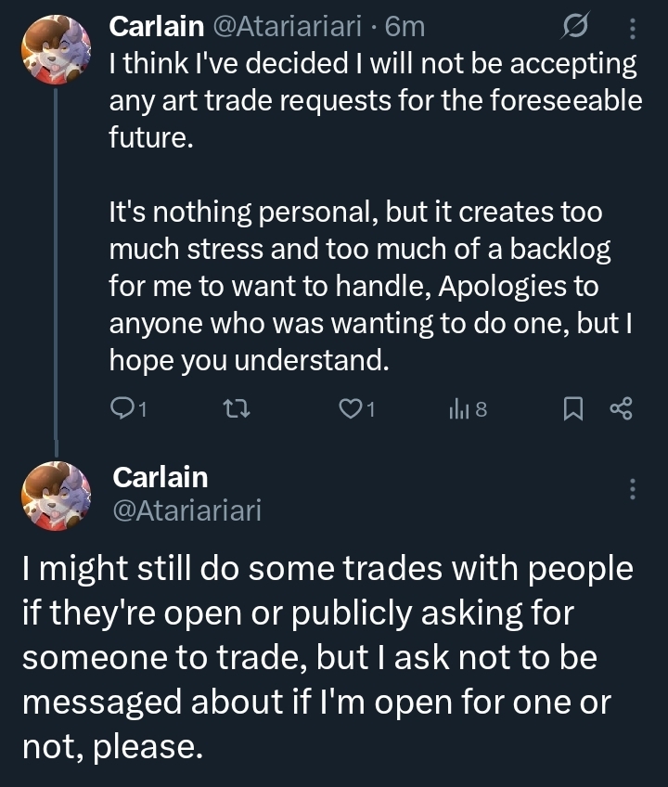Click the Carlain display name in top tweet
Viewport: 668px width, 787px height.
[x=158, y=28]
